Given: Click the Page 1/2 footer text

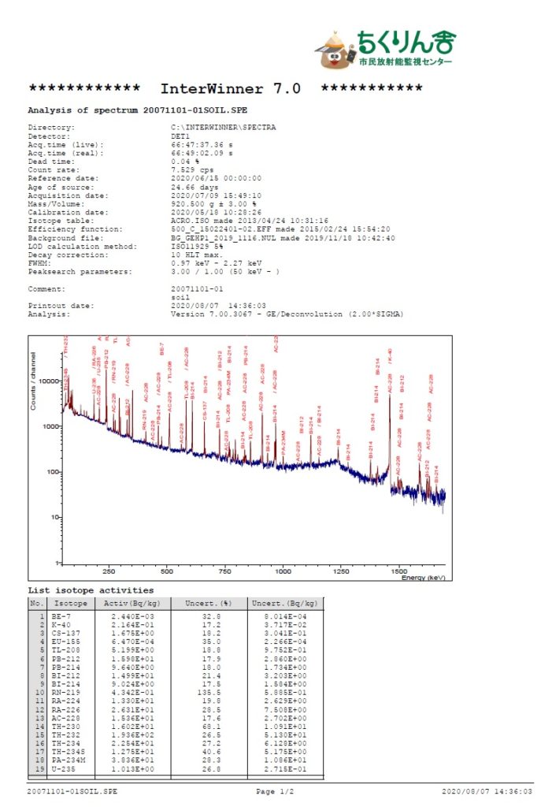Looking at the screenshot, I should 274,791.
